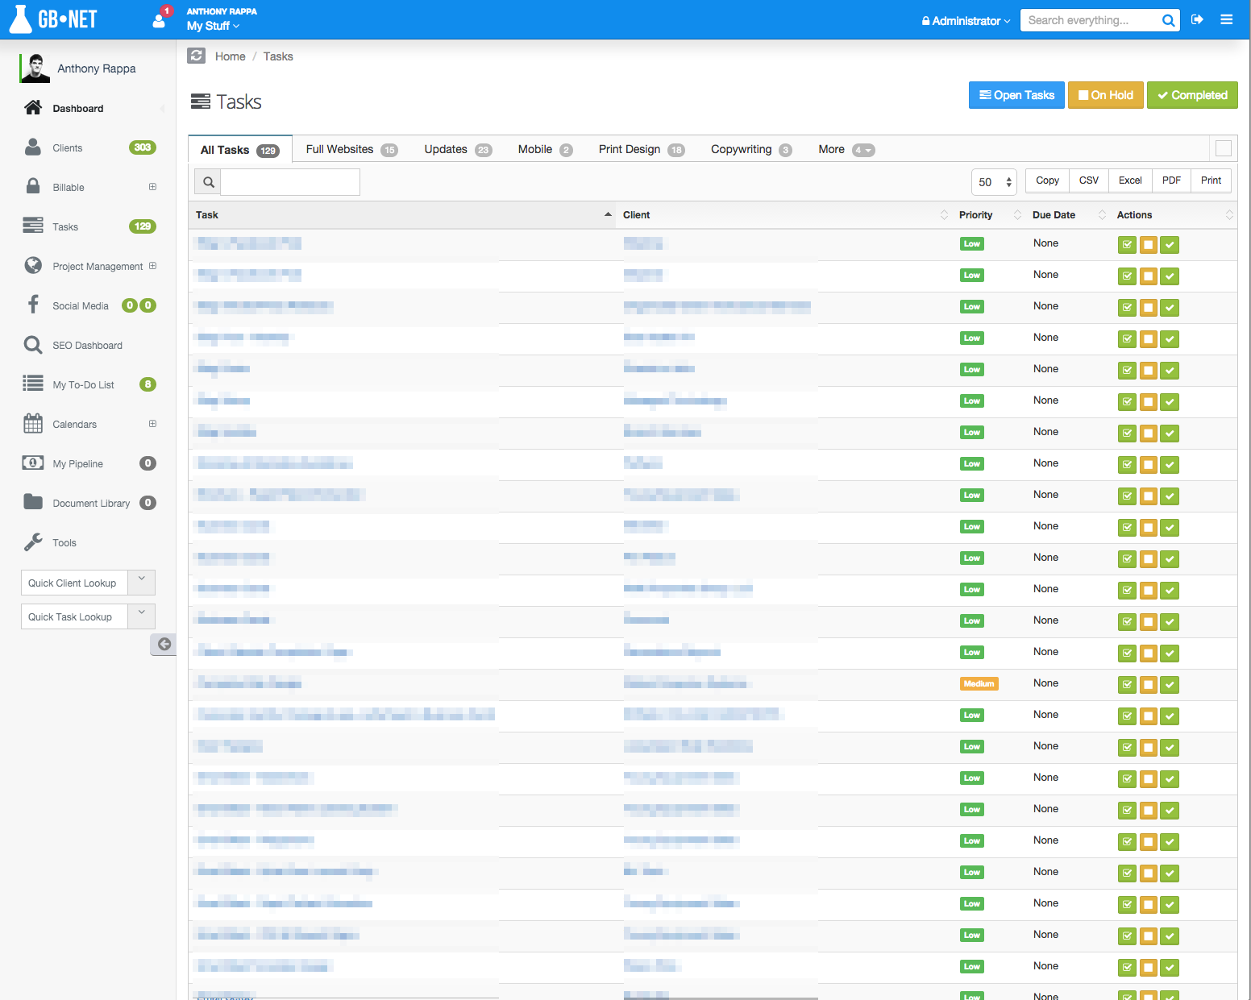Click the SEO Dashboard magnifier icon
Viewport: 1251px width, 1000px height.
pyautogui.click(x=33, y=345)
